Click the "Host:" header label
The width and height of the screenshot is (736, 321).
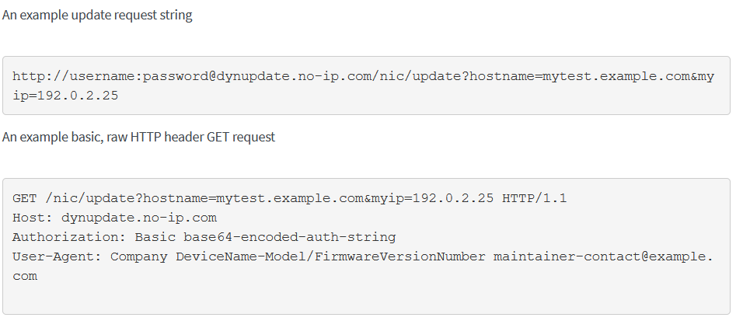[33, 218]
